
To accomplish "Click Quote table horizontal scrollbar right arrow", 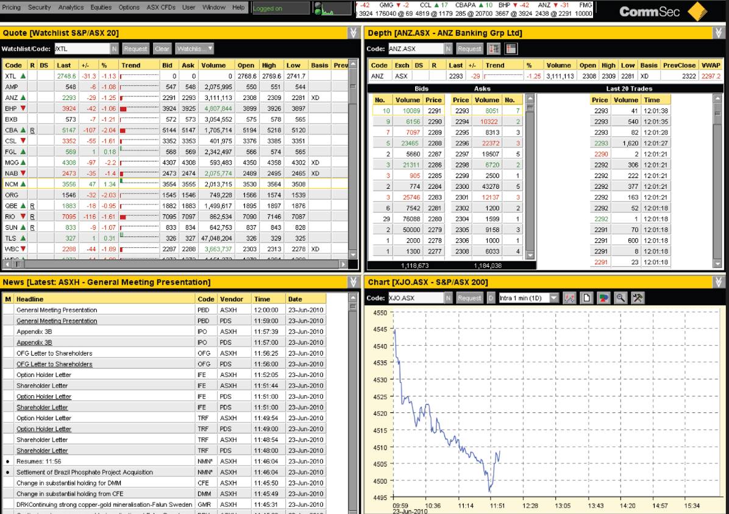I will pos(343,264).
